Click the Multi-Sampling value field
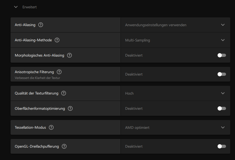 click(138, 40)
